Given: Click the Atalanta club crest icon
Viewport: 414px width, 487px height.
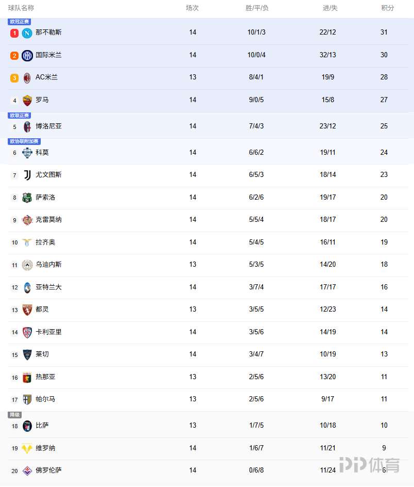Looking at the screenshot, I should coord(27,287).
